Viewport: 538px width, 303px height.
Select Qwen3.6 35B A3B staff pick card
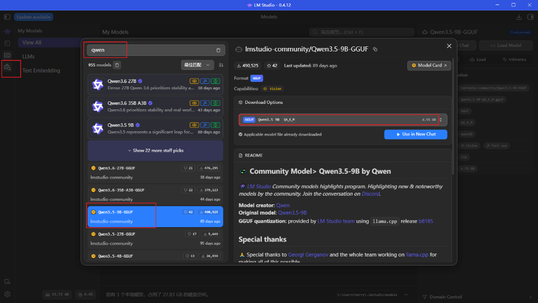156,106
